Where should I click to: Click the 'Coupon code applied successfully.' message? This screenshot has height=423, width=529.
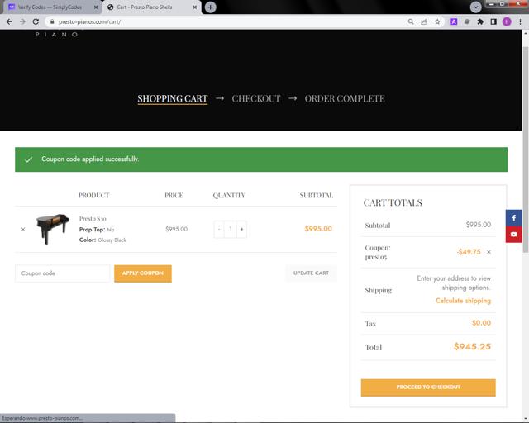coord(90,159)
